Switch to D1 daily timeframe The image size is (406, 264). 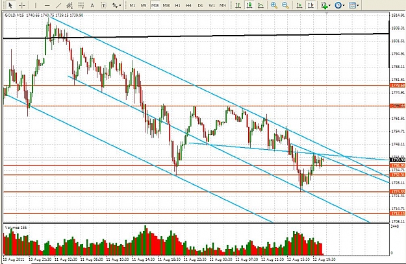200,5
